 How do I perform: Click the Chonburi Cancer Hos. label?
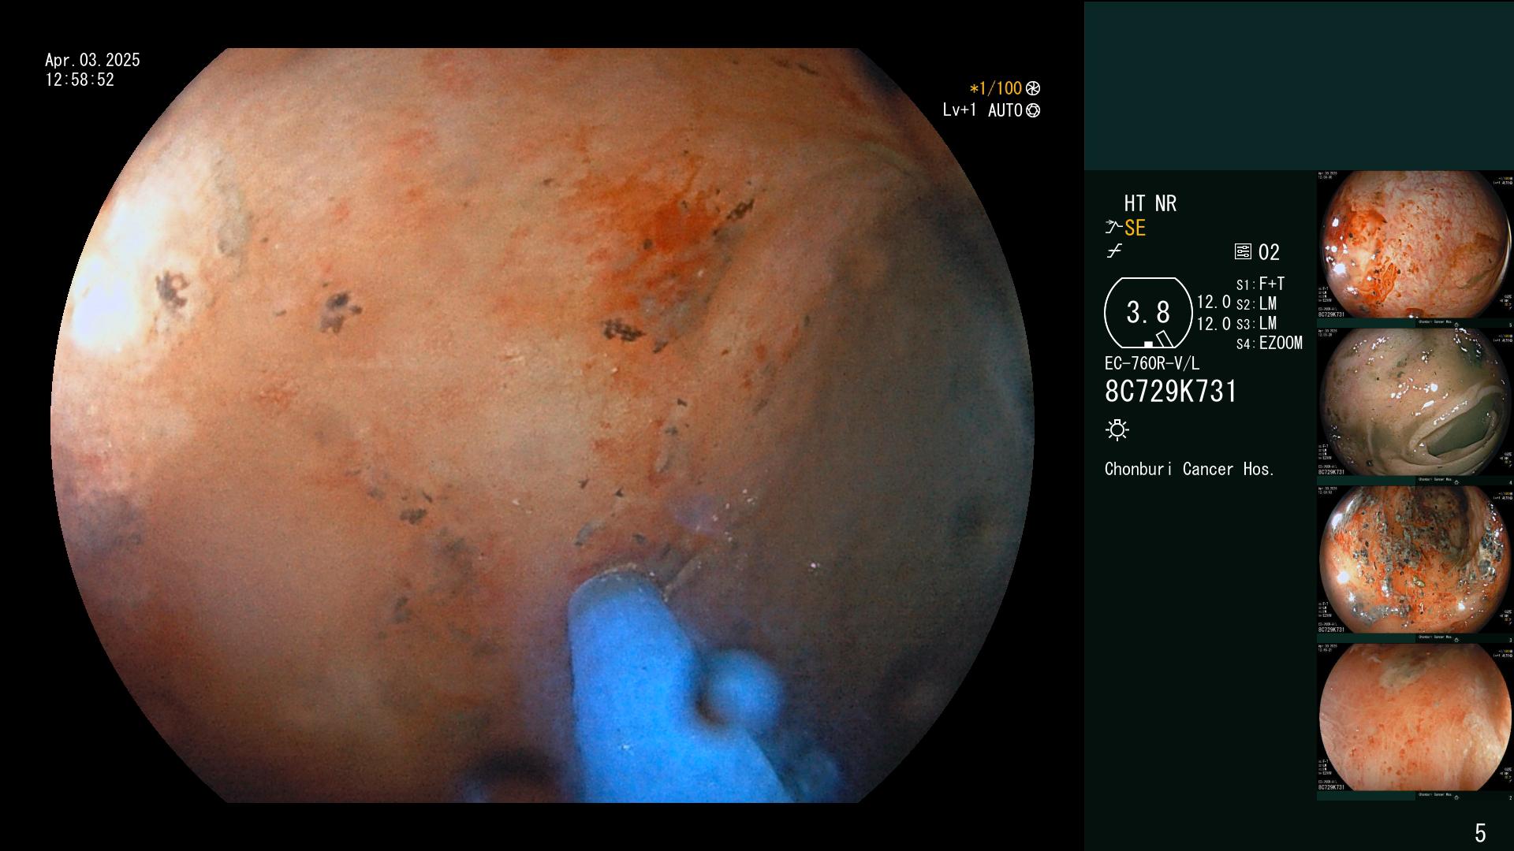point(1189,470)
